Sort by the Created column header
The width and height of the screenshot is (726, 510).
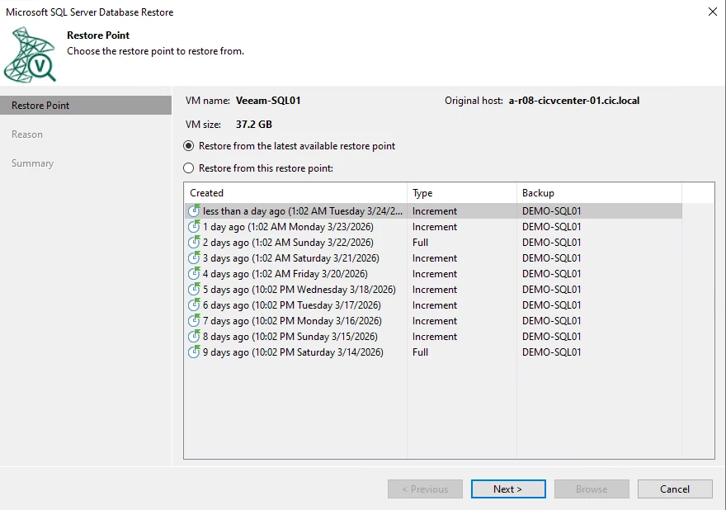pyautogui.click(x=295, y=193)
